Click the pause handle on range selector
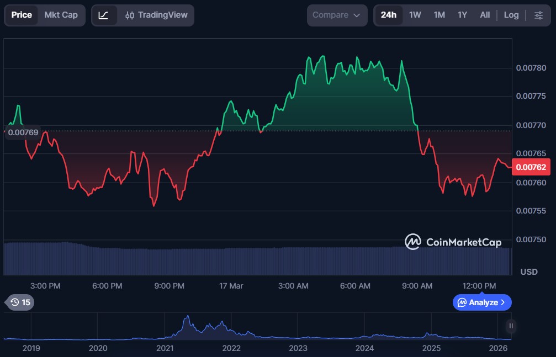The image size is (556, 357). click(511, 326)
